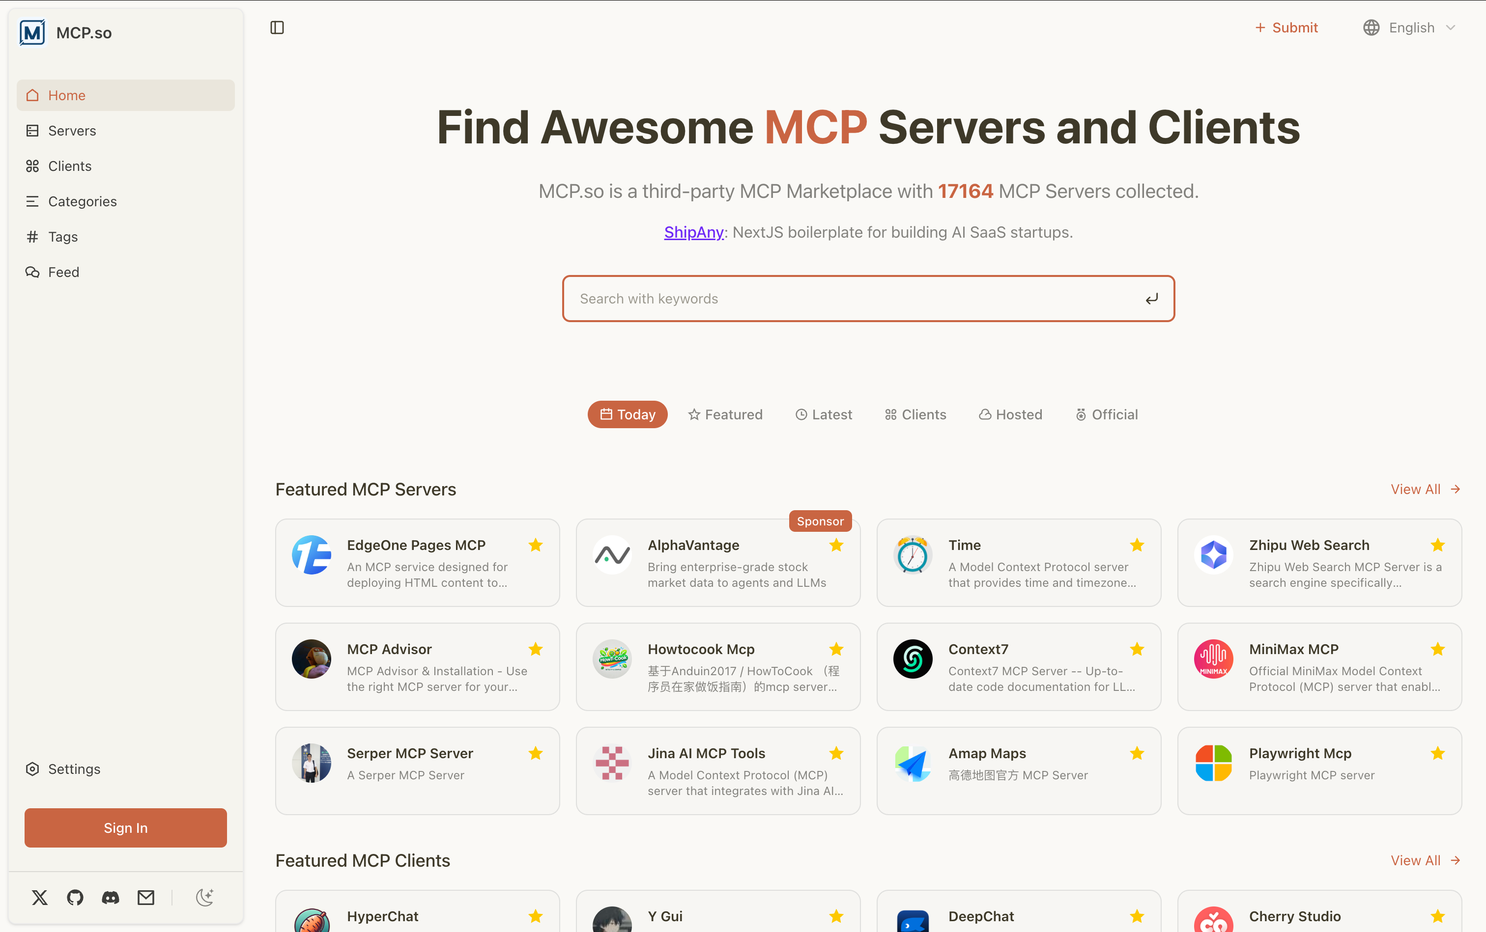1486x932 pixels.
Task: Open the Cherry Studio client card
Action: 1319,911
